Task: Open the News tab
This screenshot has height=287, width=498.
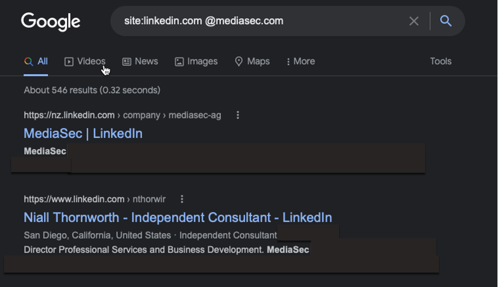Action: [x=140, y=61]
